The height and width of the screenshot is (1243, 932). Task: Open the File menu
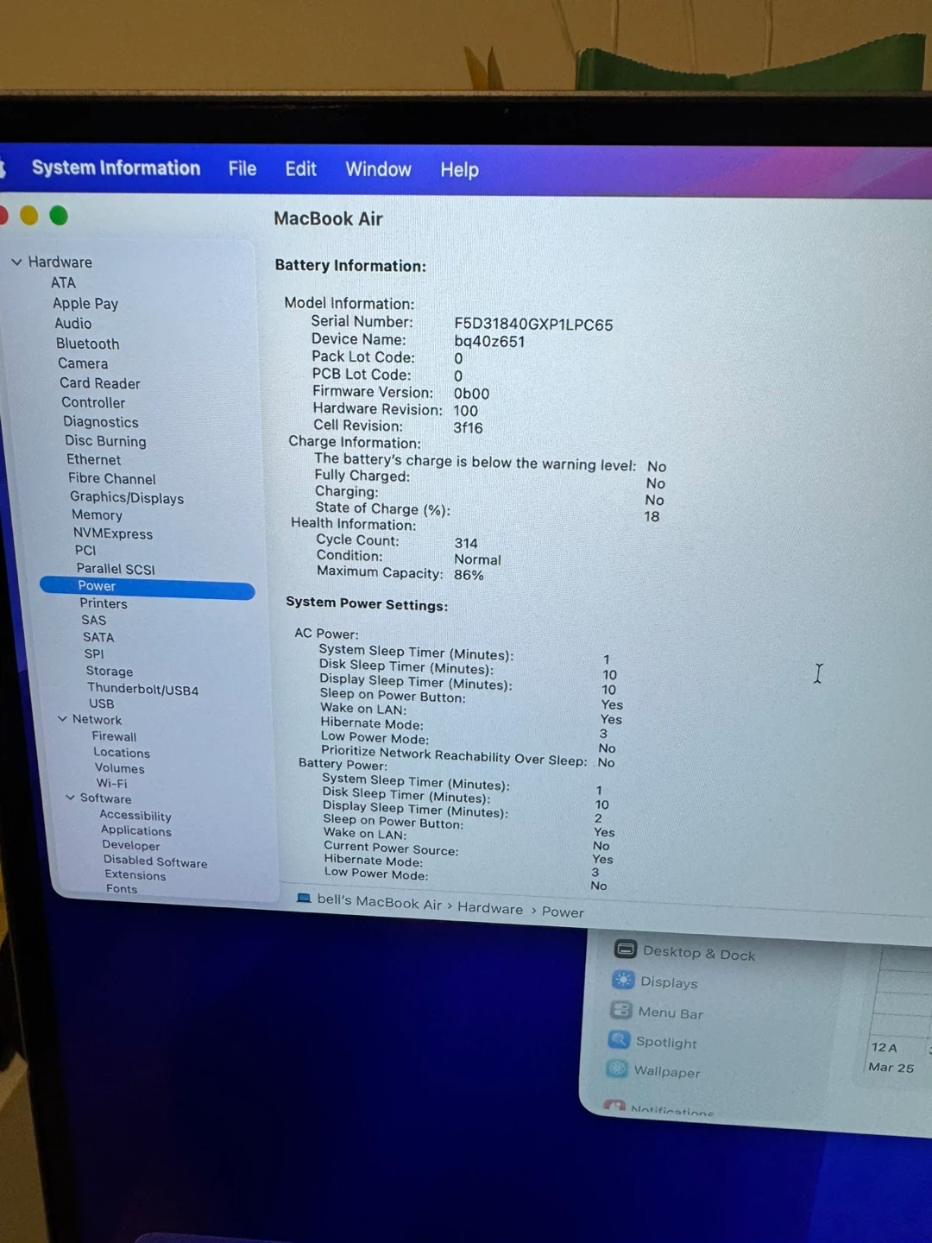(242, 168)
